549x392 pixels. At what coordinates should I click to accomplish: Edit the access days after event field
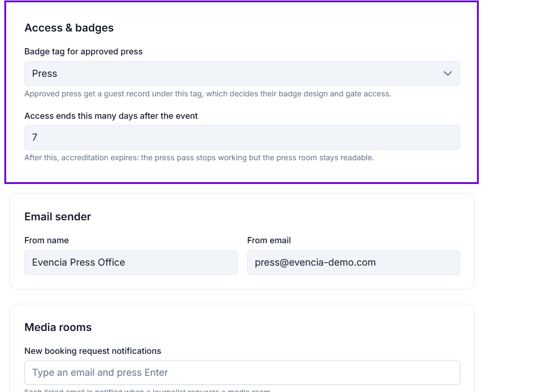(x=242, y=137)
